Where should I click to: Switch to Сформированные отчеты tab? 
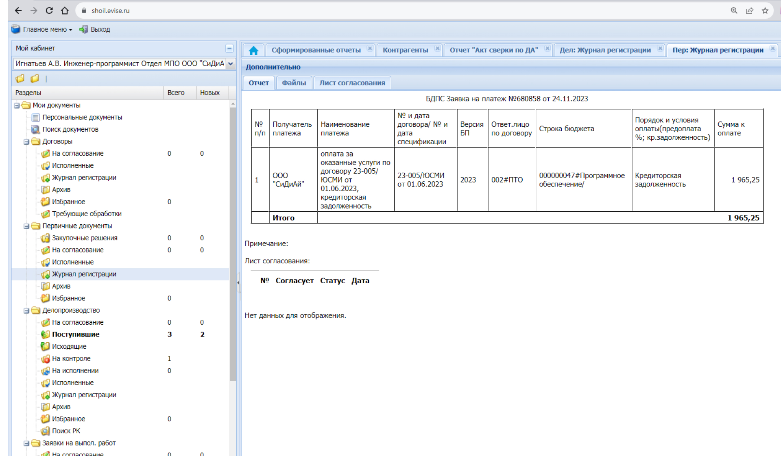[316, 50]
